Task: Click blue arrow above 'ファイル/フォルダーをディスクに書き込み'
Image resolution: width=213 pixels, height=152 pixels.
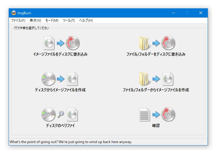Action: tap(156, 43)
